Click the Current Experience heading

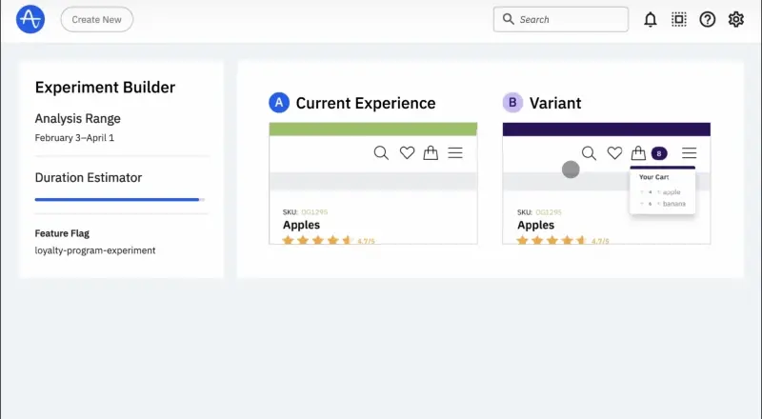click(x=366, y=103)
